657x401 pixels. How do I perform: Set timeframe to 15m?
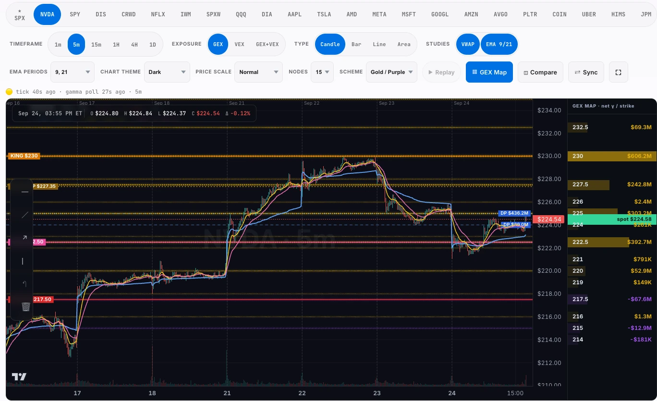pyautogui.click(x=96, y=44)
